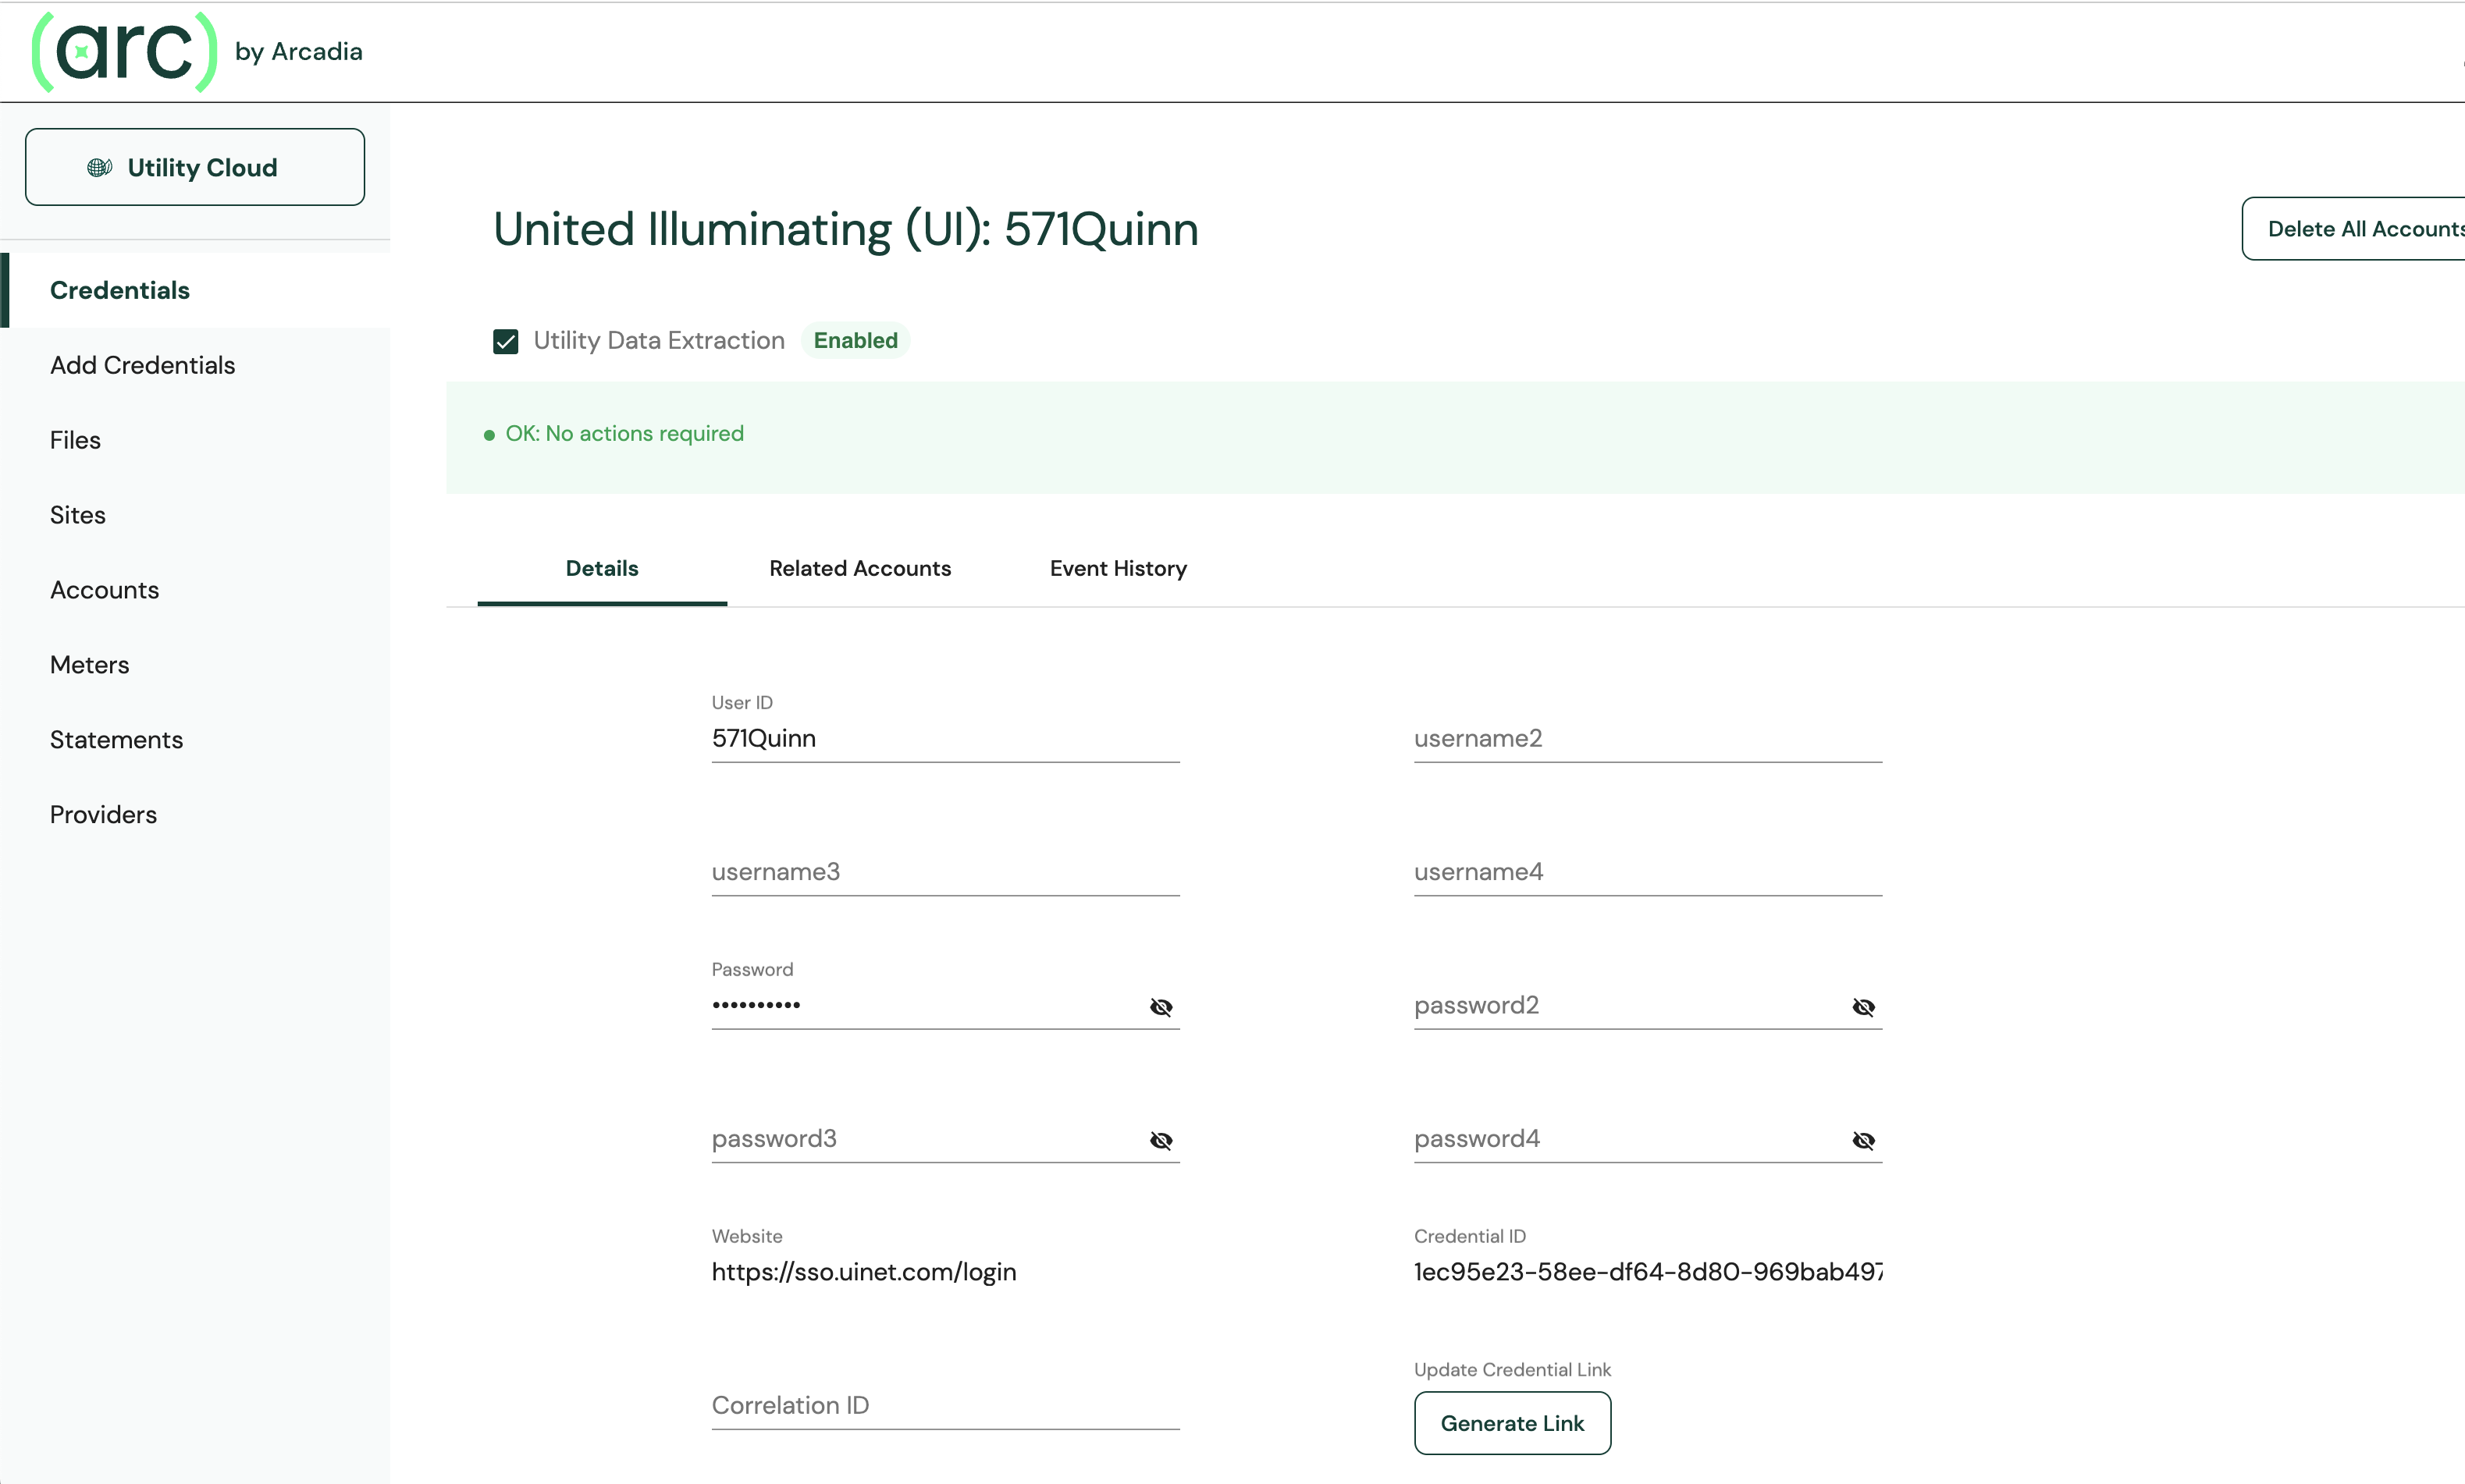
Task: Navigate to Meters in the sidebar
Action: 89,665
